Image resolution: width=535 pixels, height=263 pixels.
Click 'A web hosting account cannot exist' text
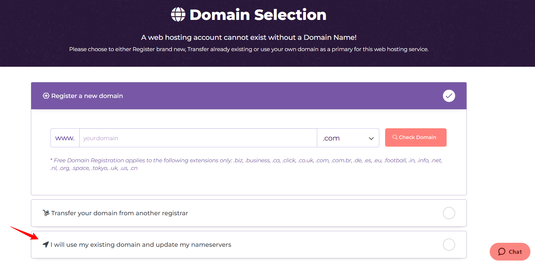click(x=249, y=37)
